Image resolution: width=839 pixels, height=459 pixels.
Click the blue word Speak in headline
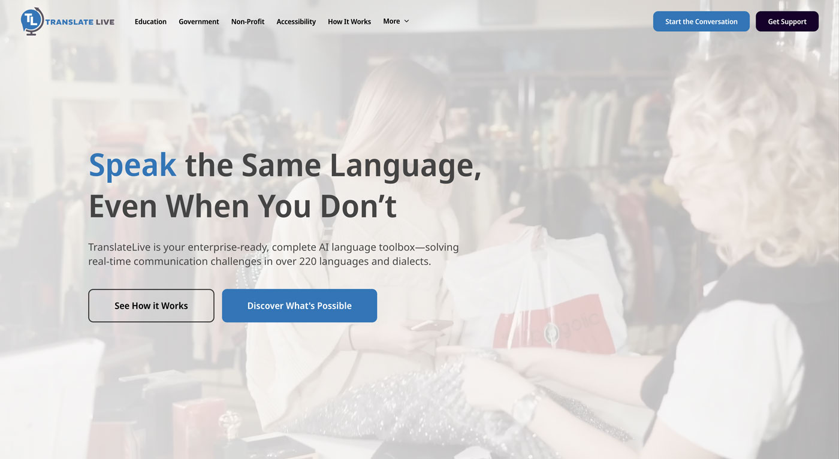pos(132,165)
